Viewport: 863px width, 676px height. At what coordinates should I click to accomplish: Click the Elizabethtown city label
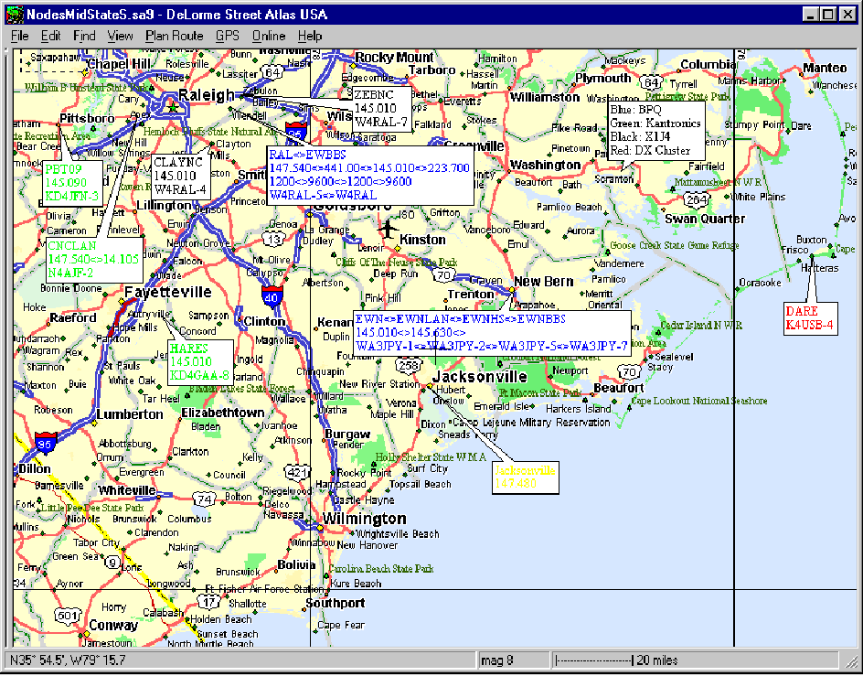(223, 413)
